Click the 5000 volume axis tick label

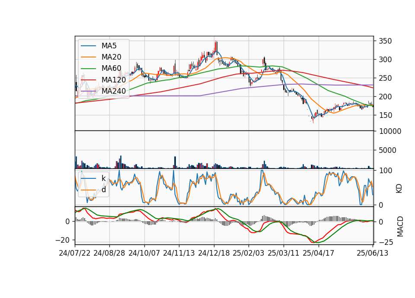tap(388, 150)
